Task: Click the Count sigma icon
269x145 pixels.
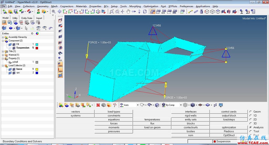Action: pos(241,12)
